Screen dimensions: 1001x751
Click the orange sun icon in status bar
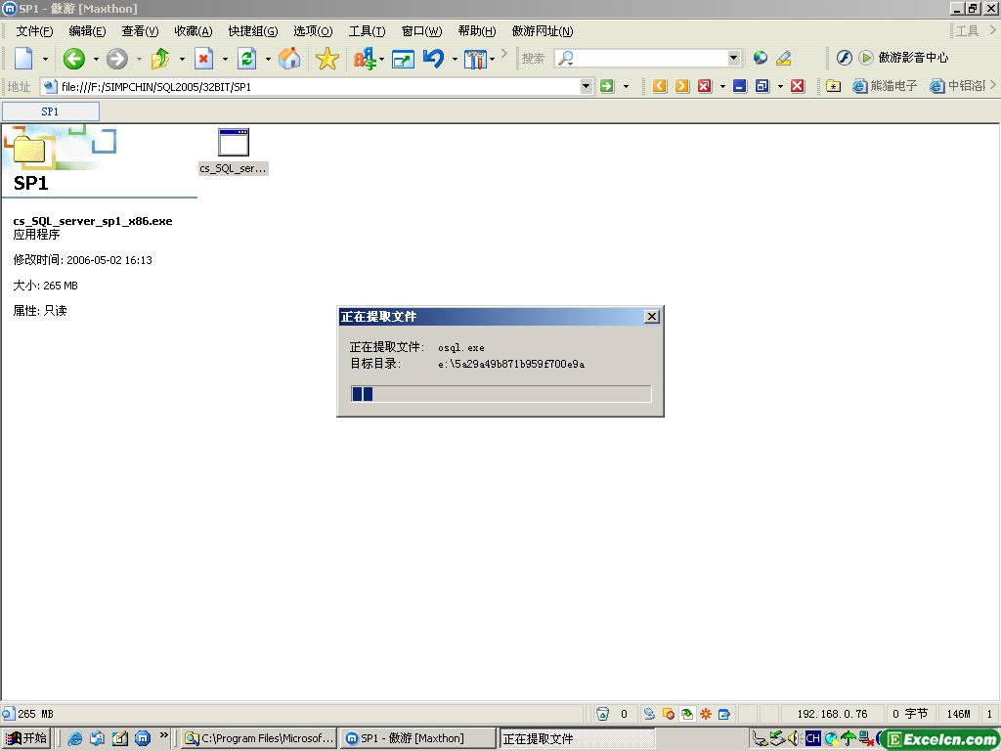click(706, 714)
